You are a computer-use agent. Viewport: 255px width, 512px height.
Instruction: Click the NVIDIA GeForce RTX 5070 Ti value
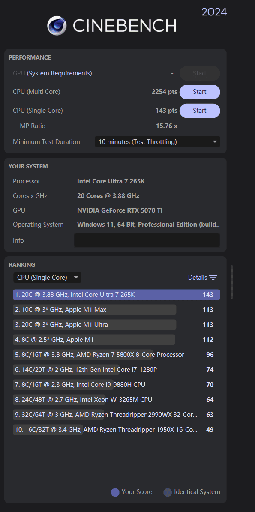[120, 210]
